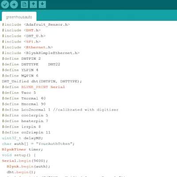Click the Open sketch up-arrow icon
Viewport: 177px width, 177px height.
(x=33, y=4)
